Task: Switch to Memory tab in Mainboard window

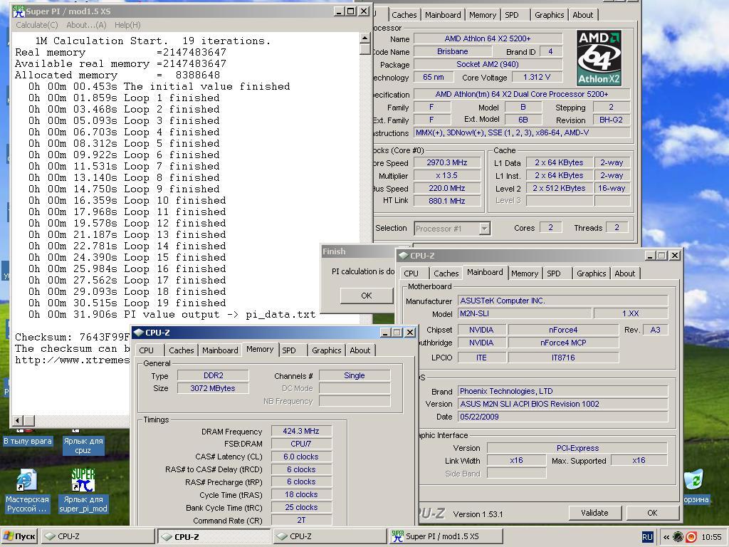Action: (525, 273)
